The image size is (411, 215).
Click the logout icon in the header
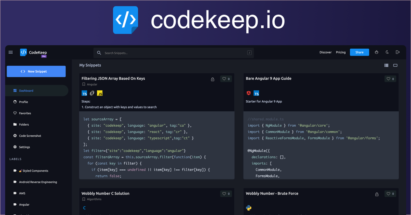pos(398,52)
